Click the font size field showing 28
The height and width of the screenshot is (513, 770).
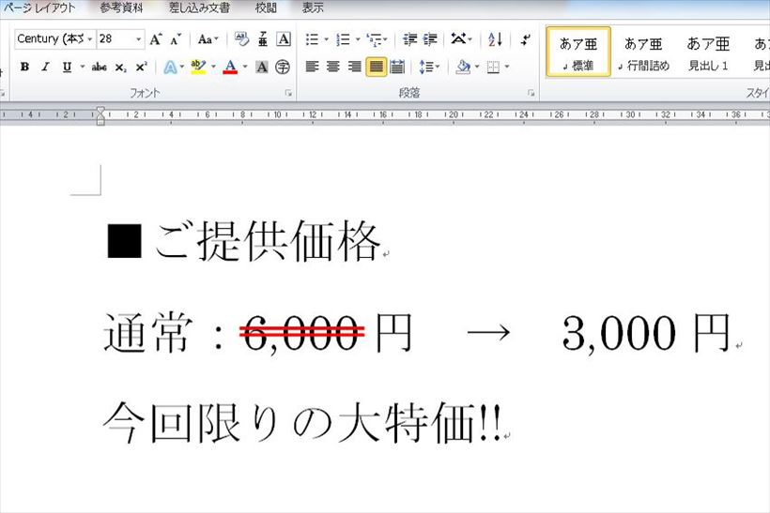(115, 39)
